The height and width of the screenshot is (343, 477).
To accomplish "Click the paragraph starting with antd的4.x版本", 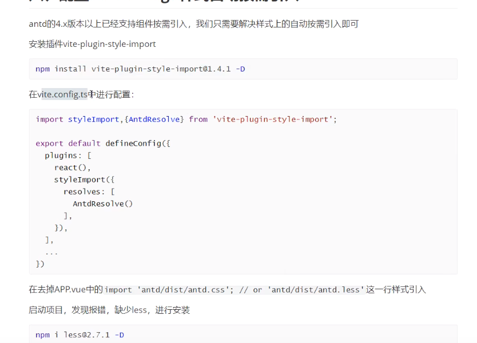I will (194, 23).
